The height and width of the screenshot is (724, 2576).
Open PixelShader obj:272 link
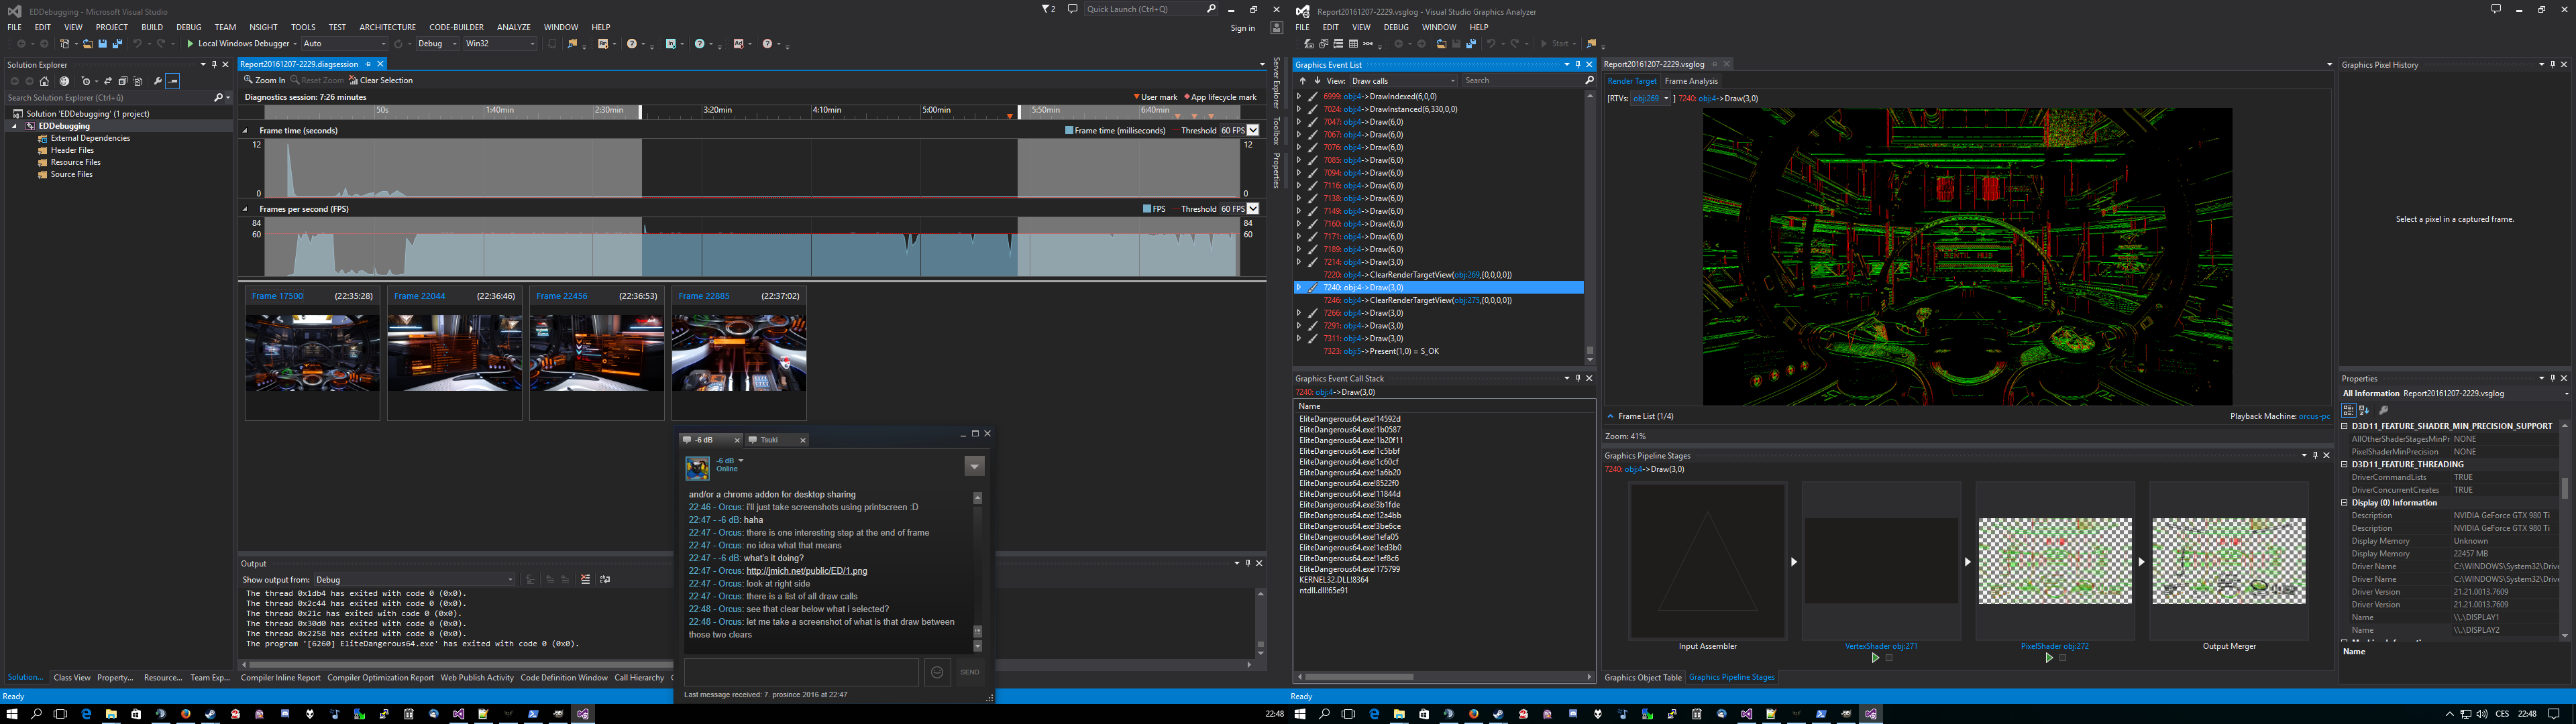(2055, 646)
